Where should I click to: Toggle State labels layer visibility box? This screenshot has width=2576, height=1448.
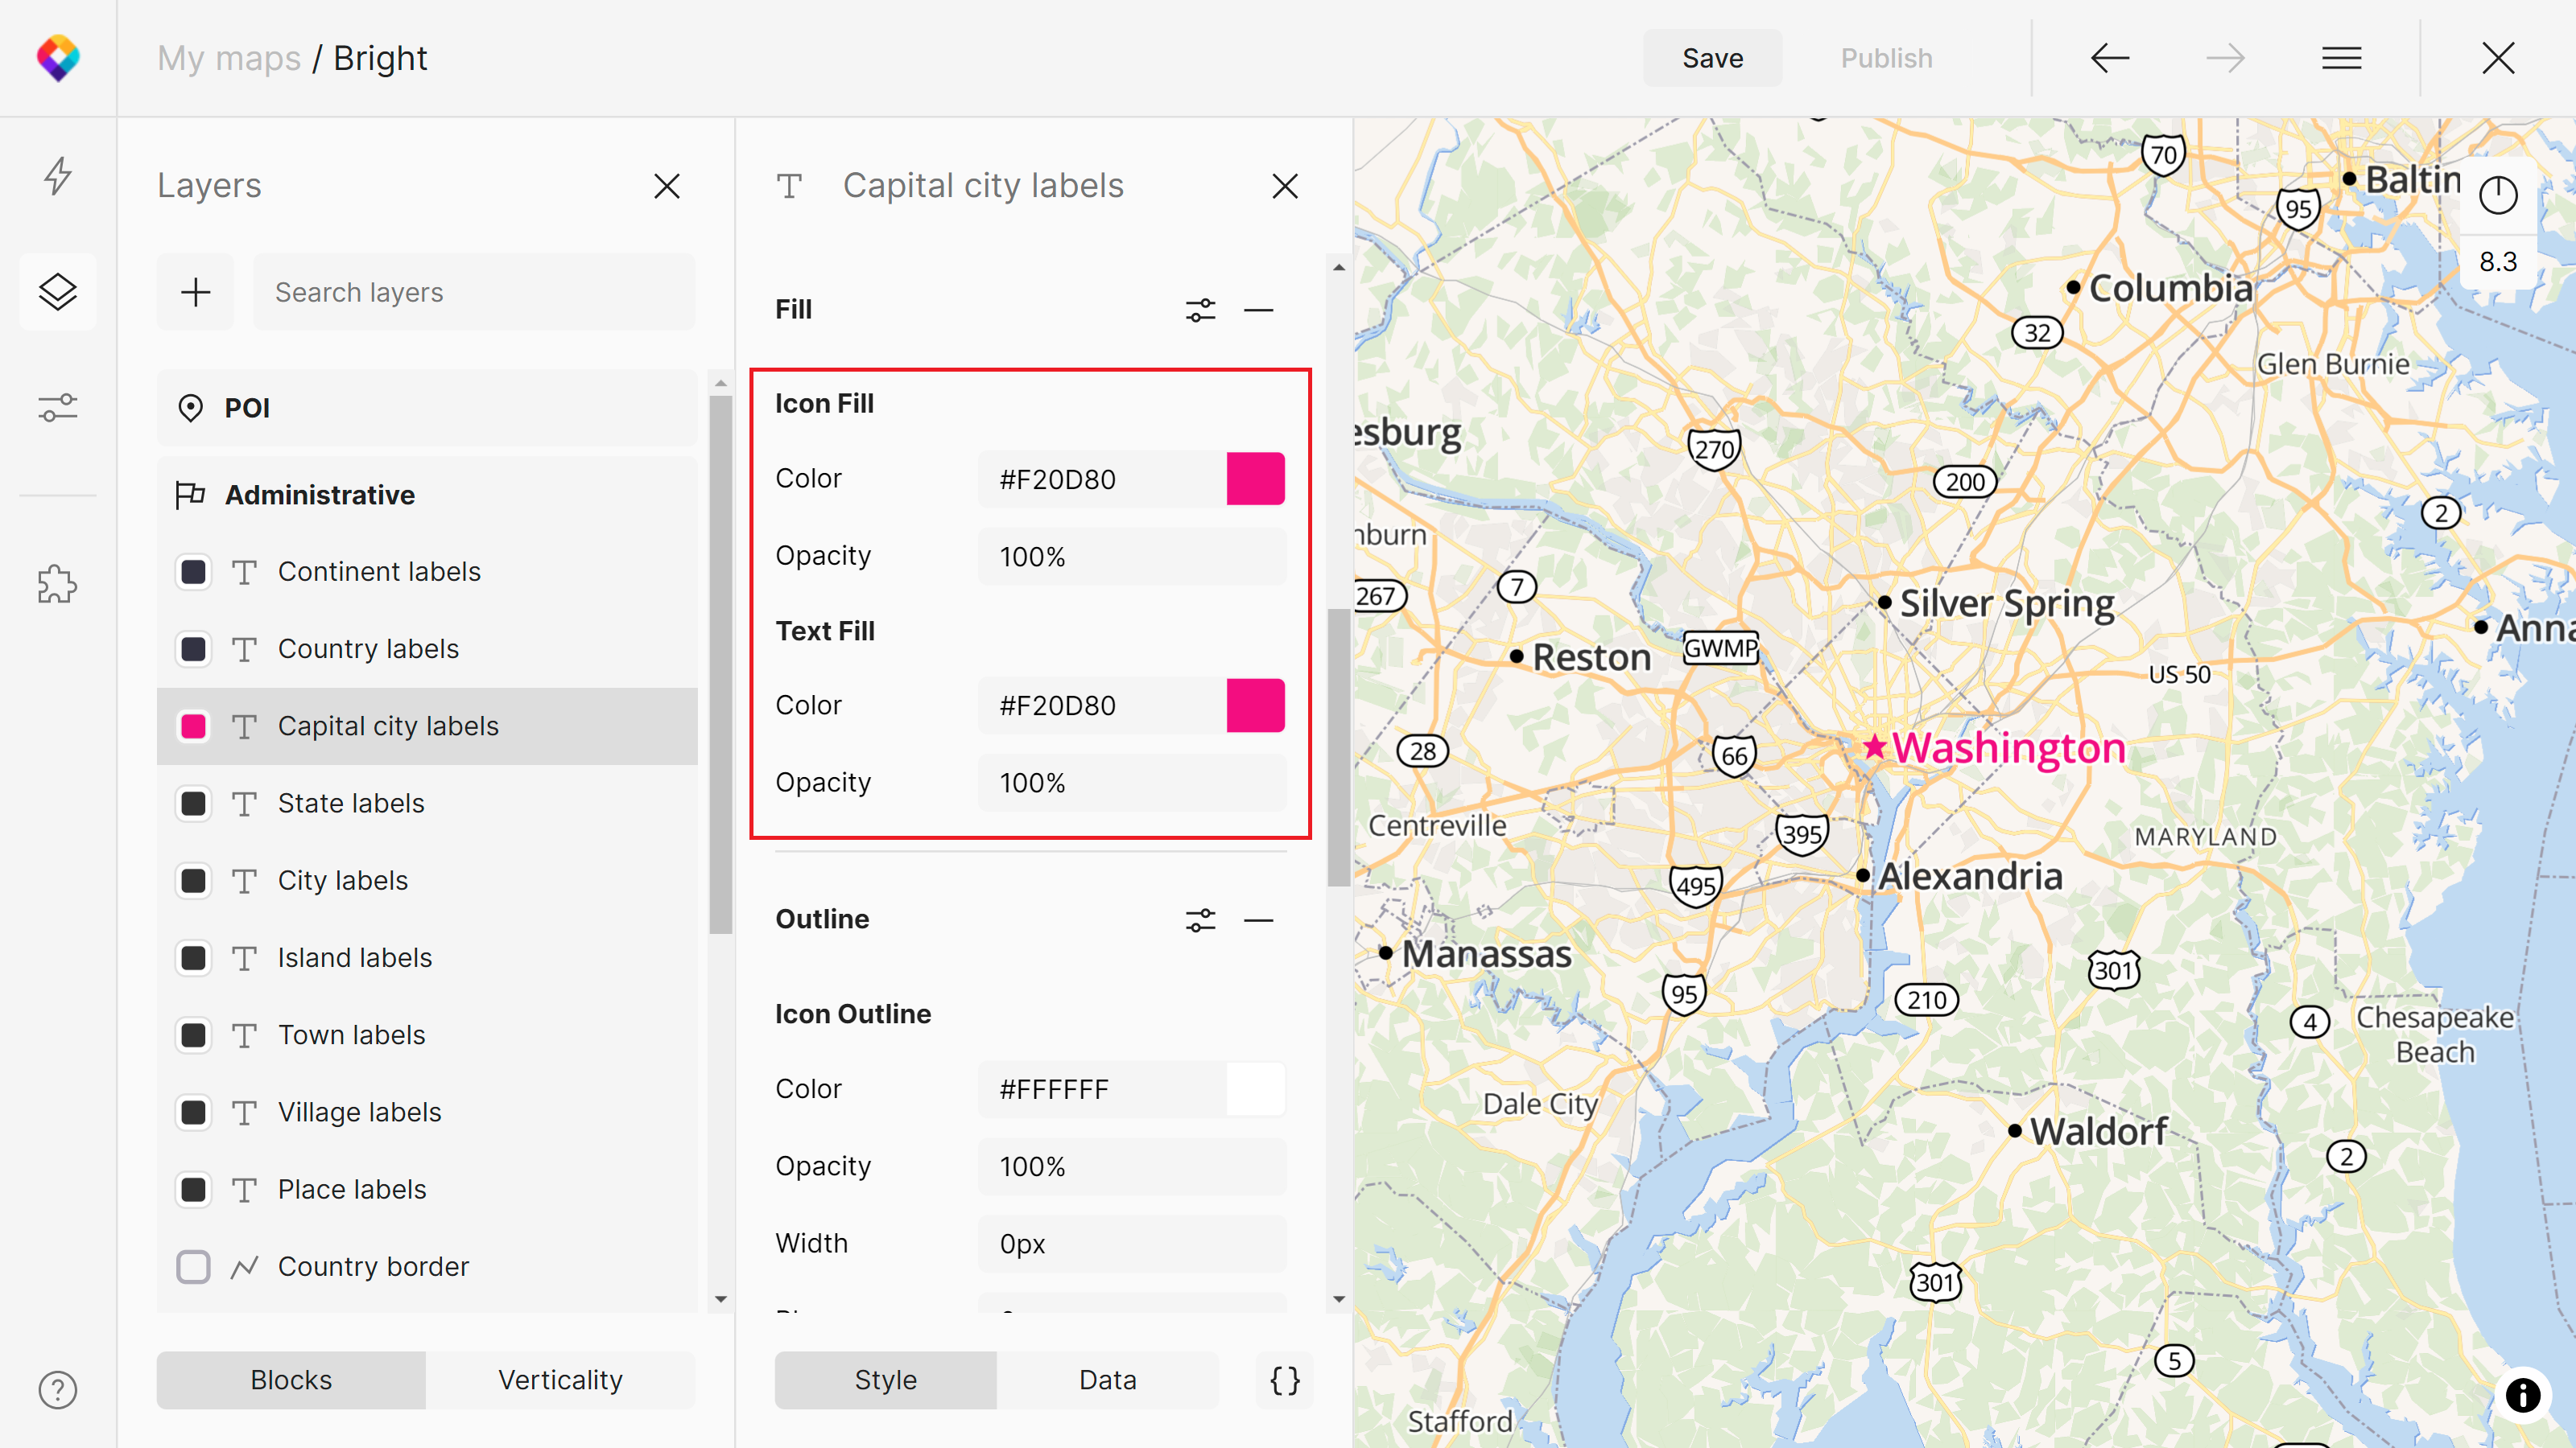193,804
